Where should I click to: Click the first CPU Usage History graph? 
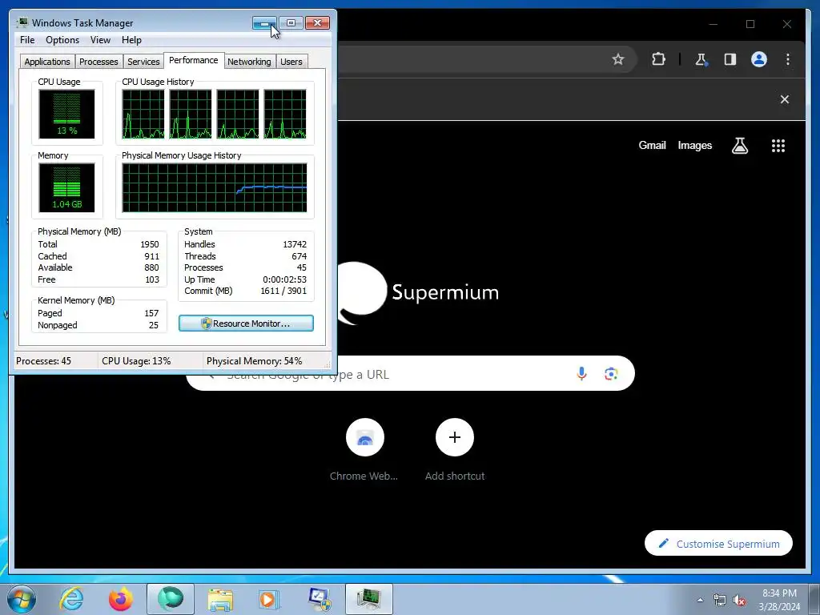[x=143, y=114]
